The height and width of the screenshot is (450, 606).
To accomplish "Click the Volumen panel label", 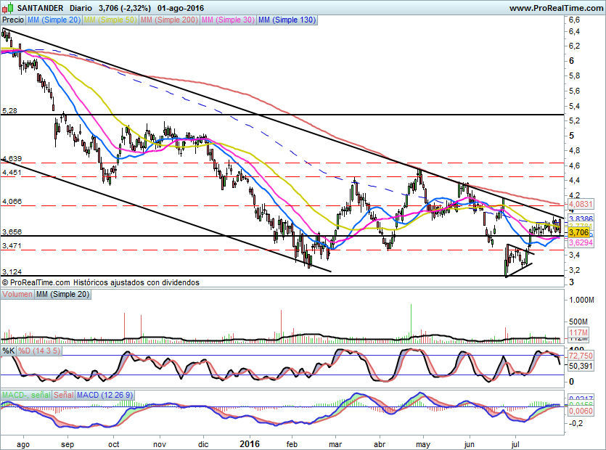I will point(17,294).
